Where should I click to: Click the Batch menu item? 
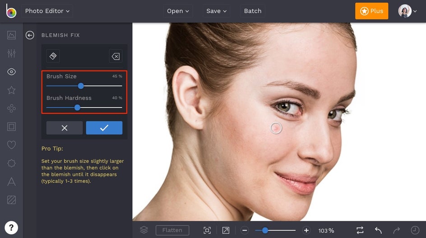click(x=253, y=11)
